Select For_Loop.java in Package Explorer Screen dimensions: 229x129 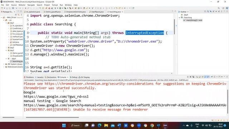click(x=16, y=34)
